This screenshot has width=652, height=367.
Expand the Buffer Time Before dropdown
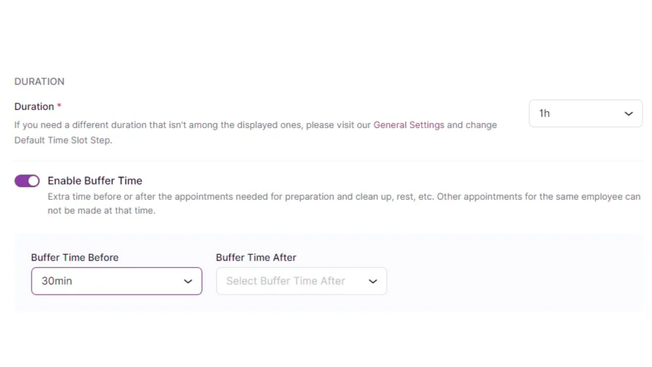coord(116,281)
